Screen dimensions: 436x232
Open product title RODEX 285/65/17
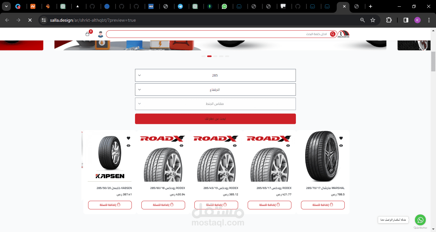point(274,188)
